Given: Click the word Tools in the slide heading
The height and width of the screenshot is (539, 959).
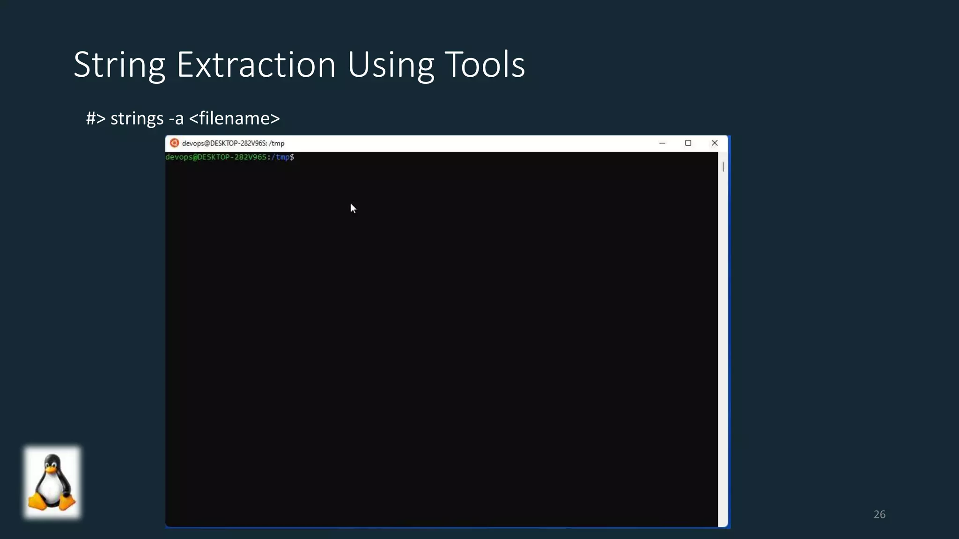Looking at the screenshot, I should coord(484,65).
